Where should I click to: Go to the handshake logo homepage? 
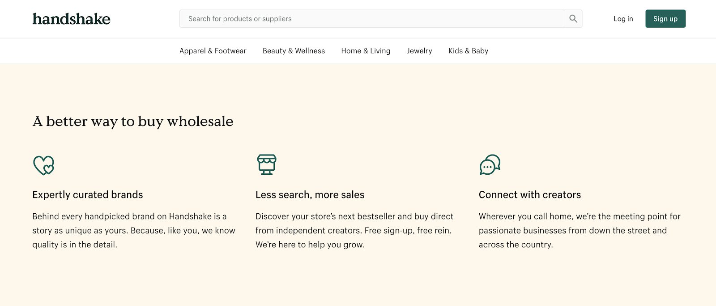point(72,19)
